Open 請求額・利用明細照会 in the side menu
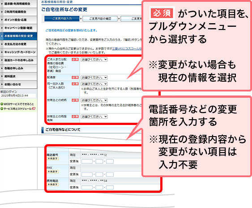 coord(18,4)
